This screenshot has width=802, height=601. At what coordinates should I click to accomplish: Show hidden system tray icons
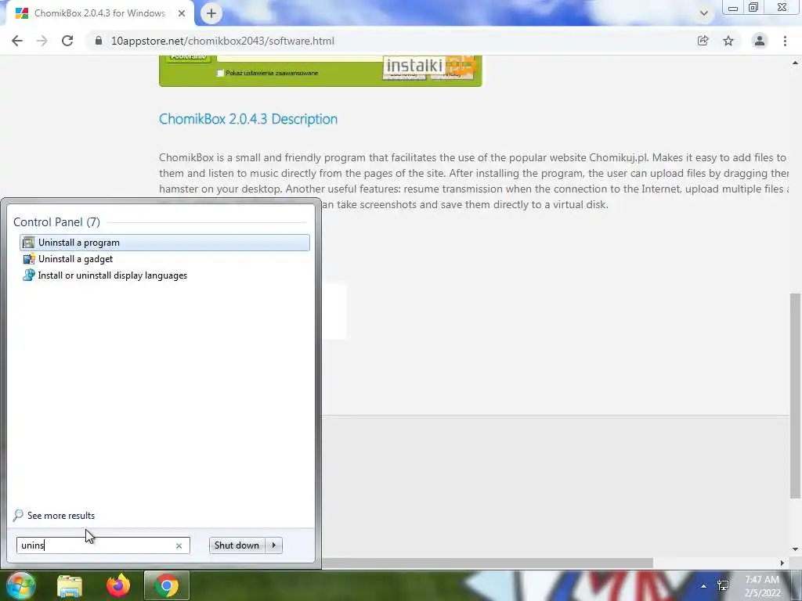(704, 586)
